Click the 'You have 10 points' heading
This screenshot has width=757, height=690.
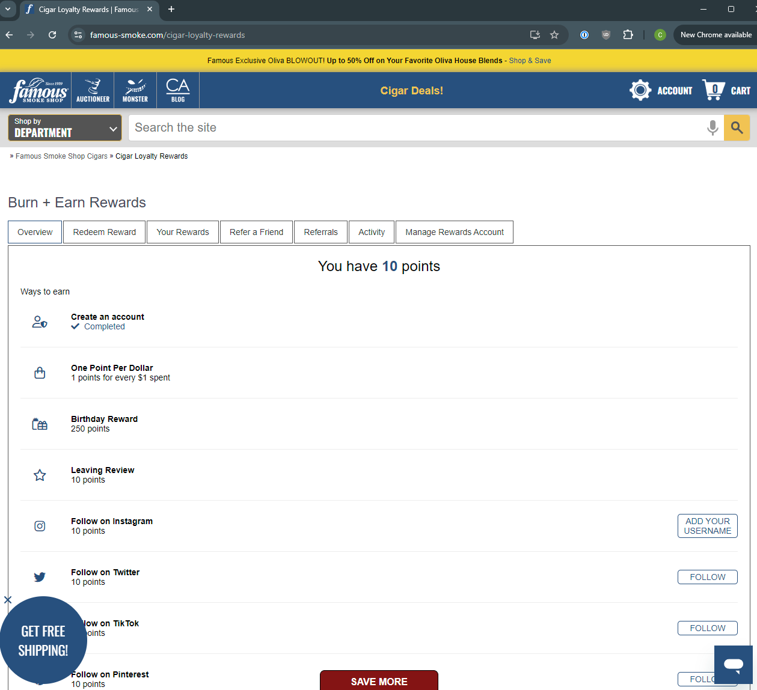point(379,266)
